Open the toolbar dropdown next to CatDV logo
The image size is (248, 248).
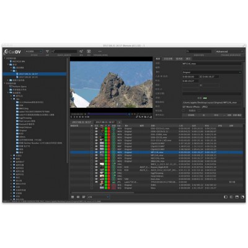(x=34, y=51)
